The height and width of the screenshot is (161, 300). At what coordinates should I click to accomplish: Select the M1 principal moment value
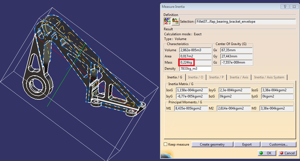coord(191,108)
